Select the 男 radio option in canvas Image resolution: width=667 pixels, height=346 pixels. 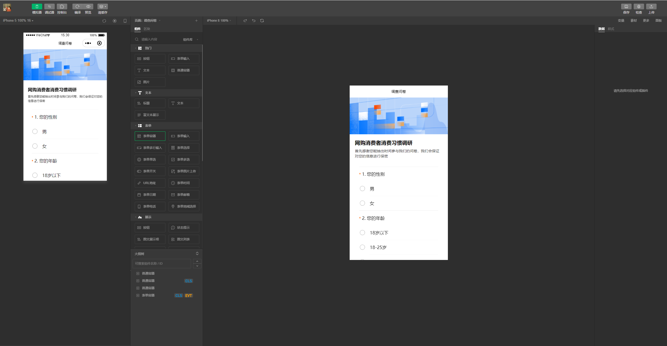(362, 189)
